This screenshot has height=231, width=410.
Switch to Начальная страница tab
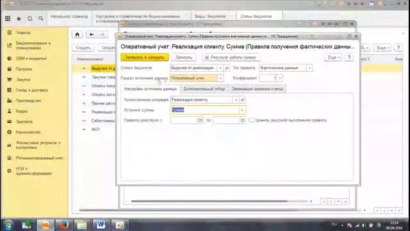[x=69, y=17]
